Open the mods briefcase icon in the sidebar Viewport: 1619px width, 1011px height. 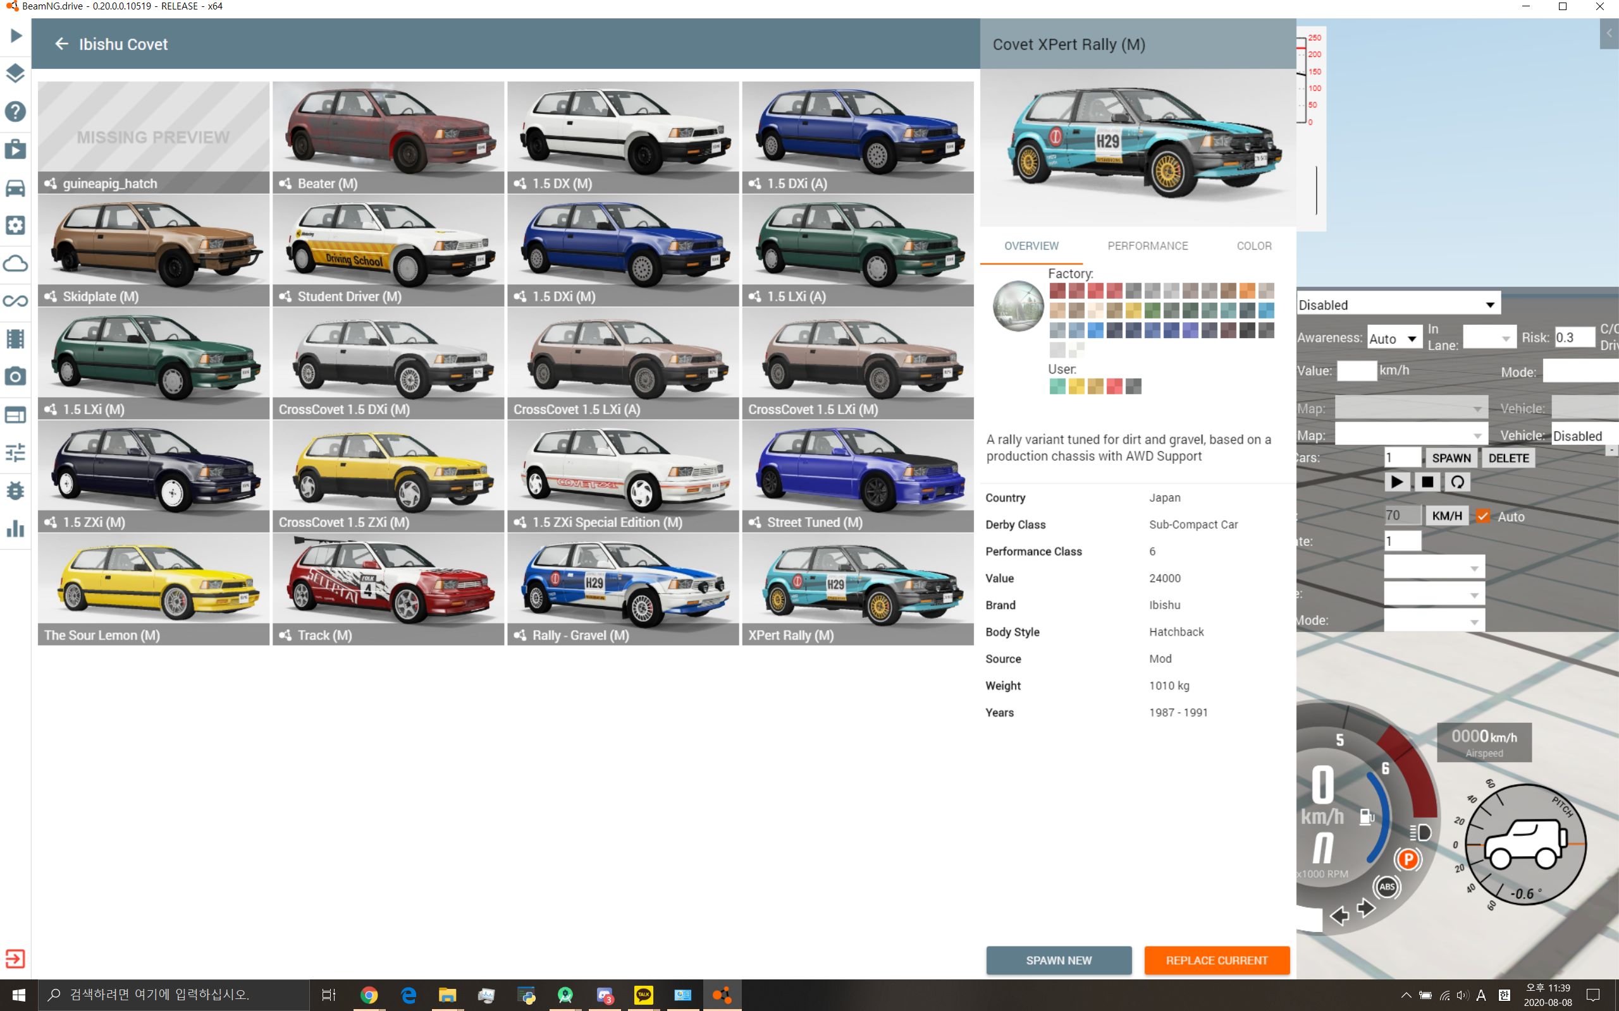coord(15,149)
